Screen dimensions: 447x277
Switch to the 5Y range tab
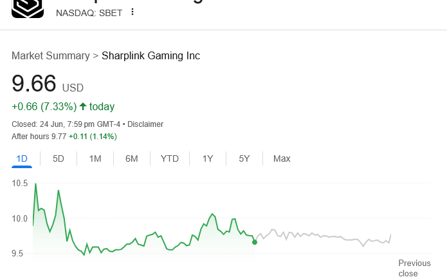pos(244,158)
